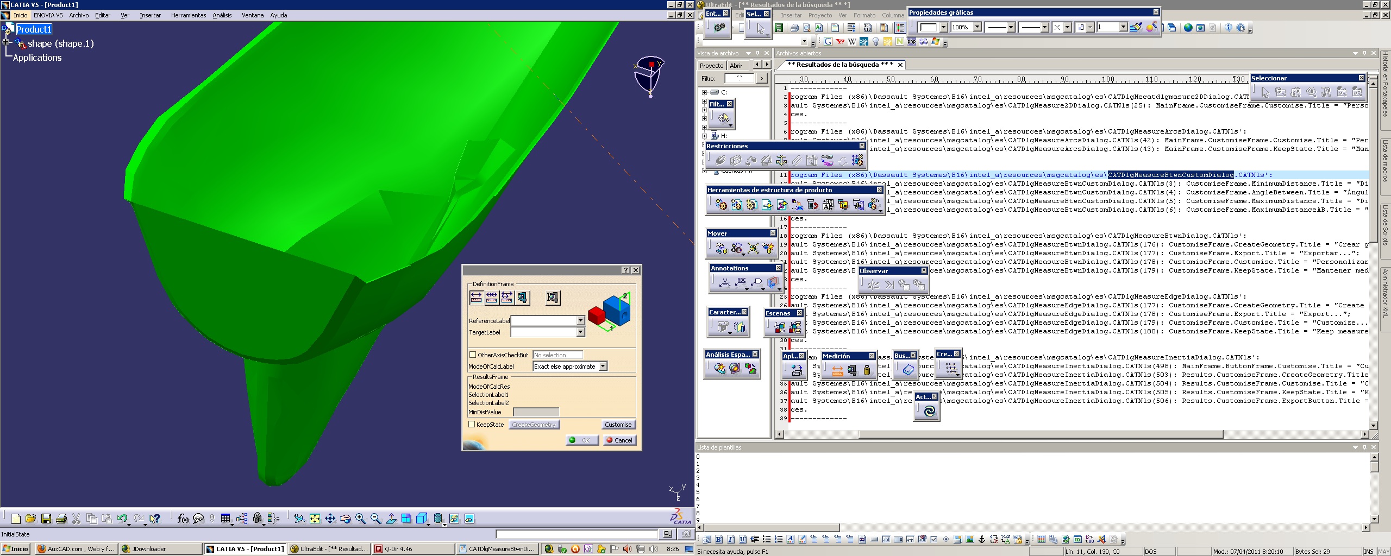Click the Fit All In view icon
The image size is (1391, 556).
pos(315,519)
